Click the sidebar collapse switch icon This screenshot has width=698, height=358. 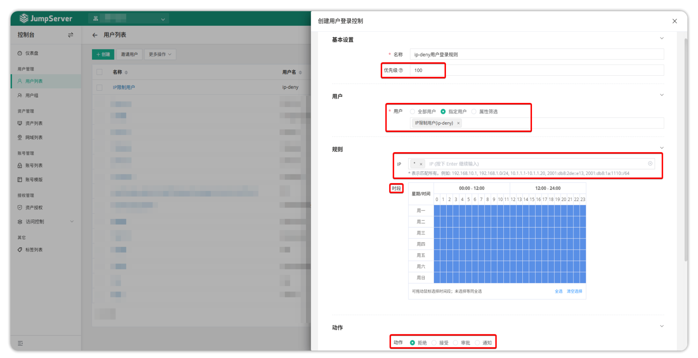click(70, 35)
